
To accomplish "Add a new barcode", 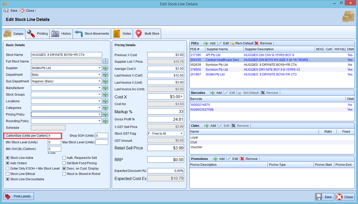I will 216,93.
